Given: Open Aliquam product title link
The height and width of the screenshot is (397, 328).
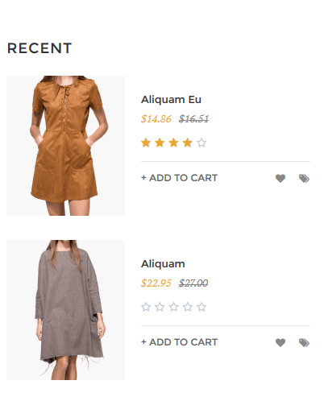Looking at the screenshot, I should tap(163, 264).
